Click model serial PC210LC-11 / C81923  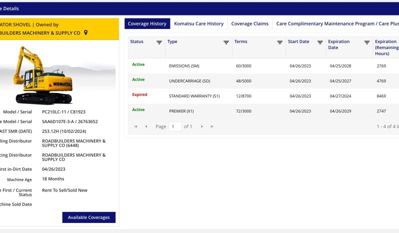pyautogui.click(x=63, y=111)
